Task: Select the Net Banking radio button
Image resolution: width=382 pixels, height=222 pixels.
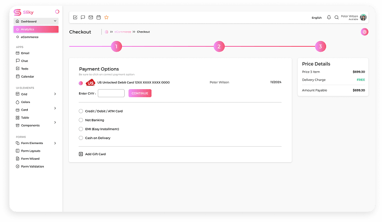Action: 81,120
